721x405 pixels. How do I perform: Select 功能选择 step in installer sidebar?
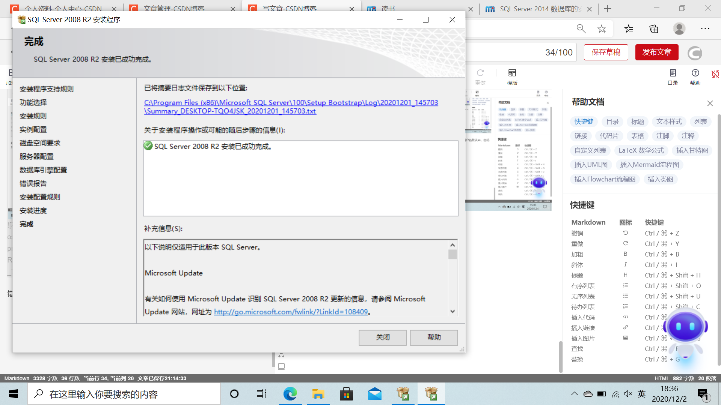click(33, 102)
